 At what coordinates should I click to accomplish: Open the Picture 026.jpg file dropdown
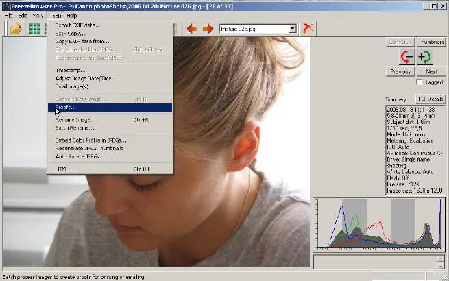pos(293,29)
